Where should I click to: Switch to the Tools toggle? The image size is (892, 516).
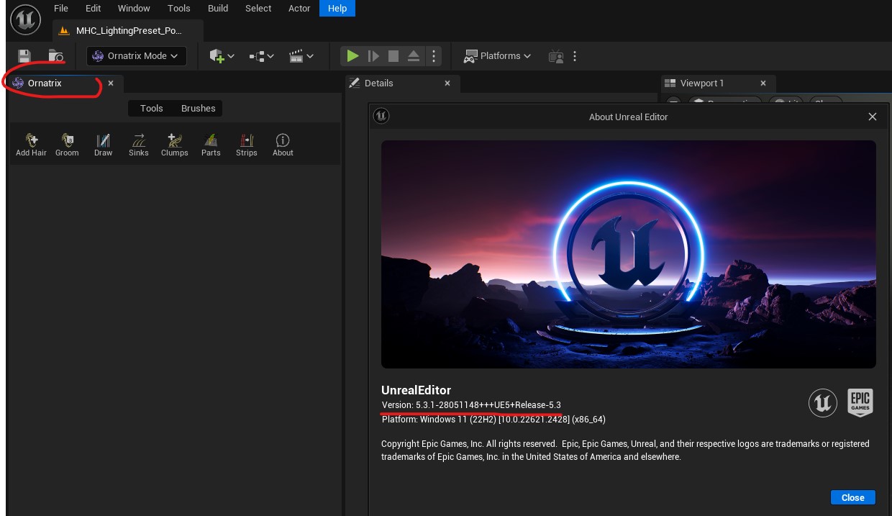click(151, 109)
